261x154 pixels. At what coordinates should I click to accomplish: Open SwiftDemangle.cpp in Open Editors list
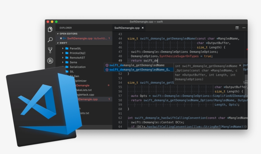80,38
